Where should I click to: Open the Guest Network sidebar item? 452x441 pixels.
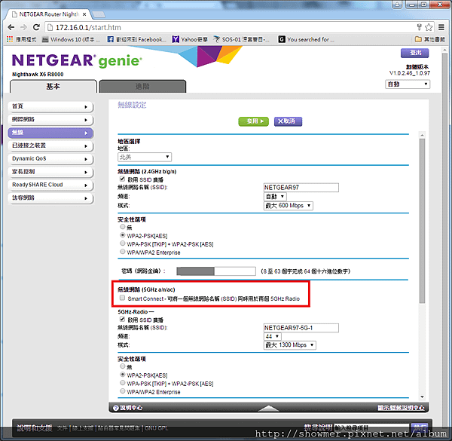(50, 198)
